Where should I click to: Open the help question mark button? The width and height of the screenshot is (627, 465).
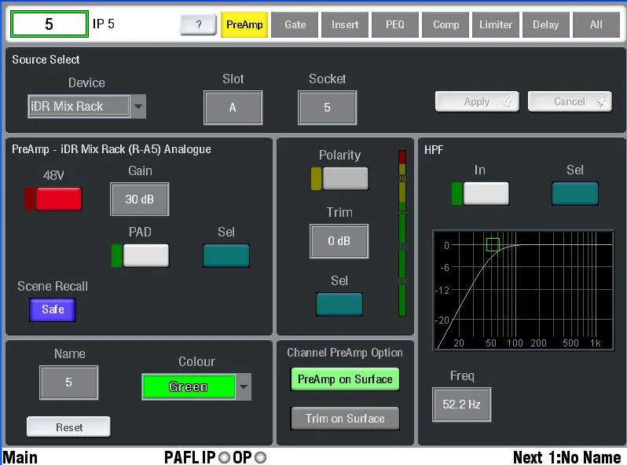[198, 24]
